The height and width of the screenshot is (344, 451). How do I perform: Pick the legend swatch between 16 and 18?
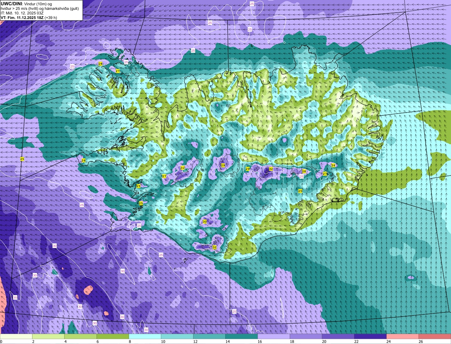pyautogui.click(x=274, y=337)
